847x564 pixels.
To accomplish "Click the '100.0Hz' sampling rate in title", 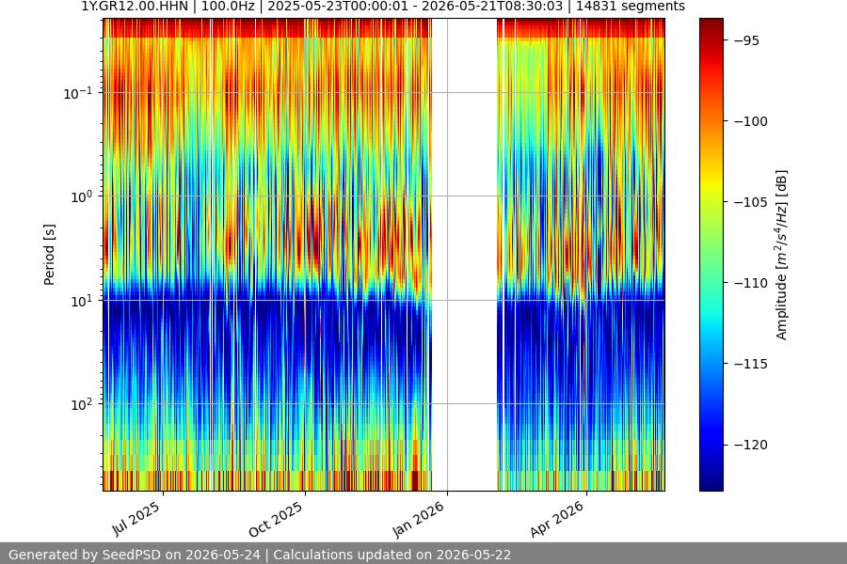I will coord(228,7).
